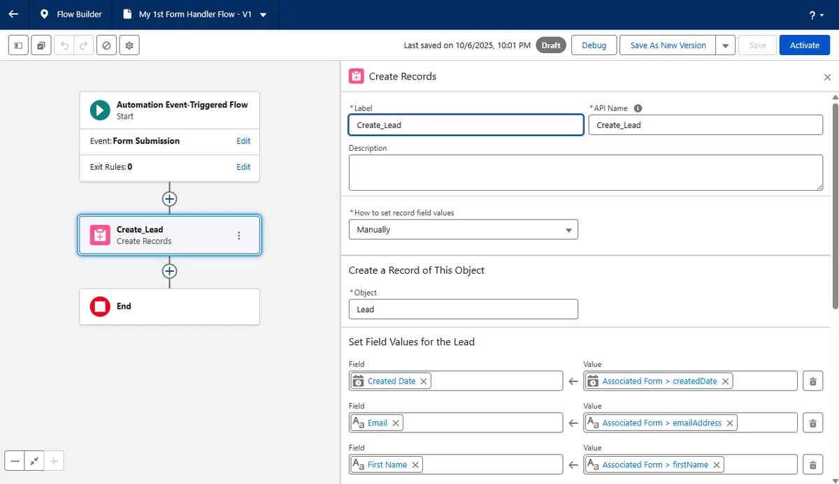Open the Create_Lead element actions menu
The height and width of the screenshot is (484, 839).
click(239, 235)
